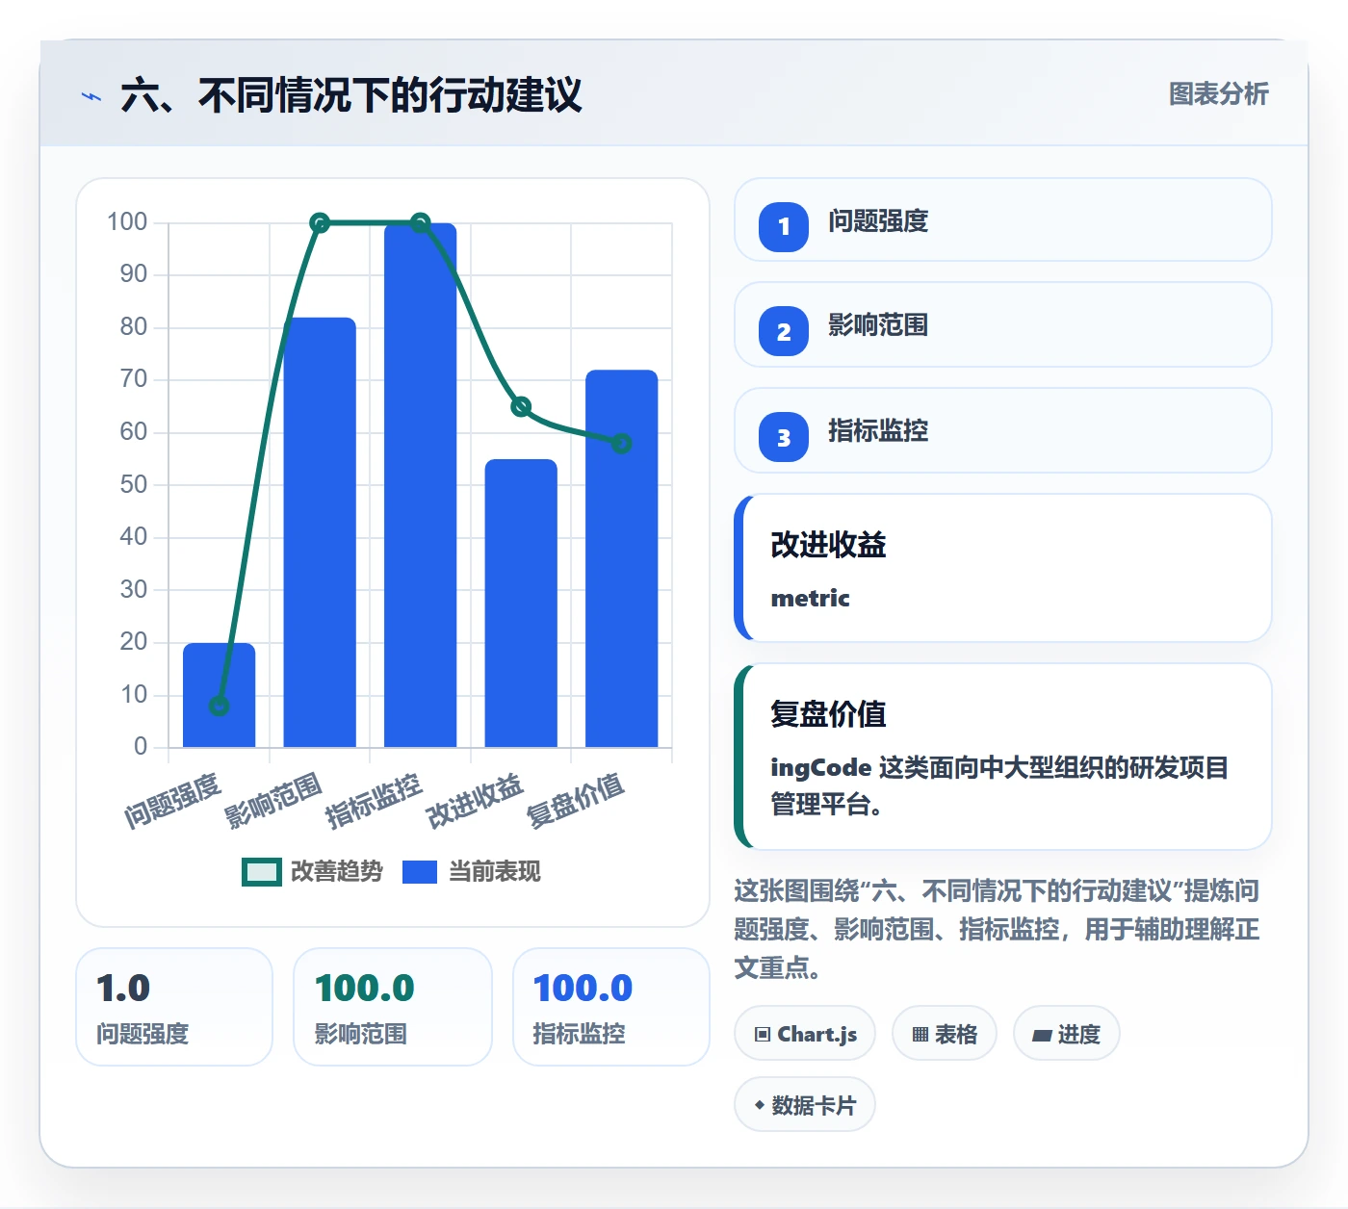This screenshot has height=1209, width=1348.
Task: Click the trend line point above 改进收益
Action: click(521, 407)
